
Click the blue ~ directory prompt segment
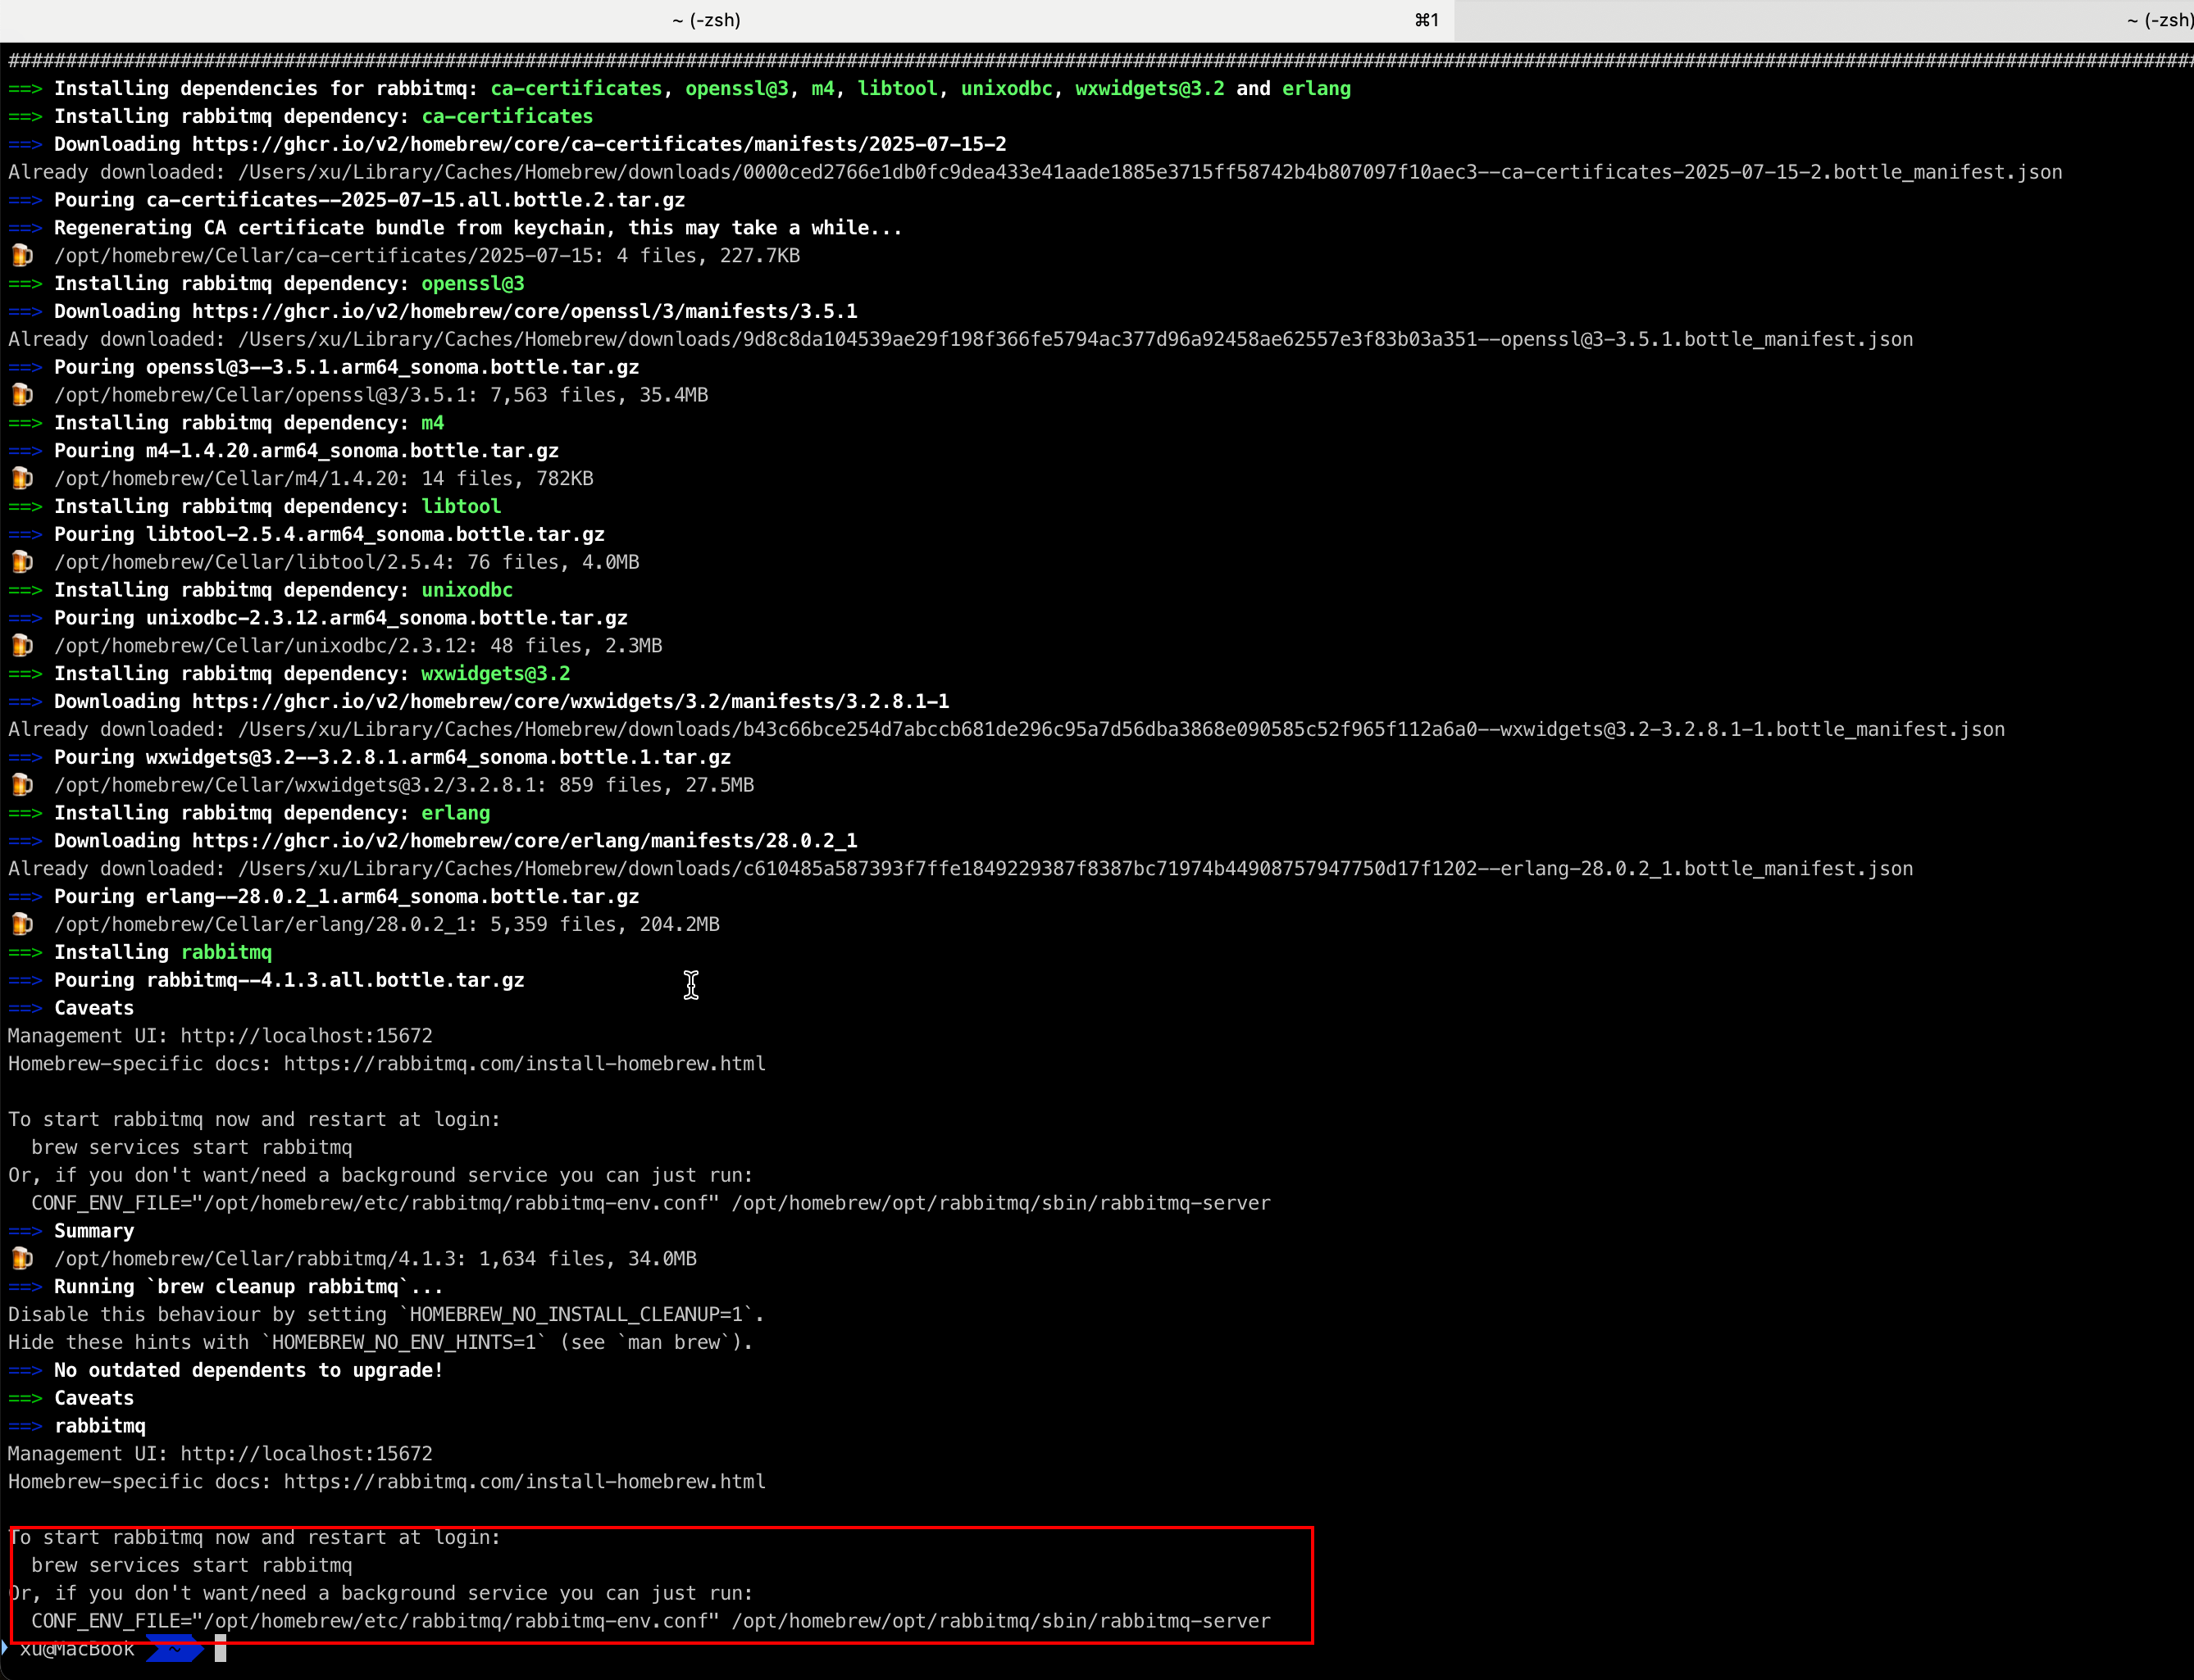(175, 1649)
